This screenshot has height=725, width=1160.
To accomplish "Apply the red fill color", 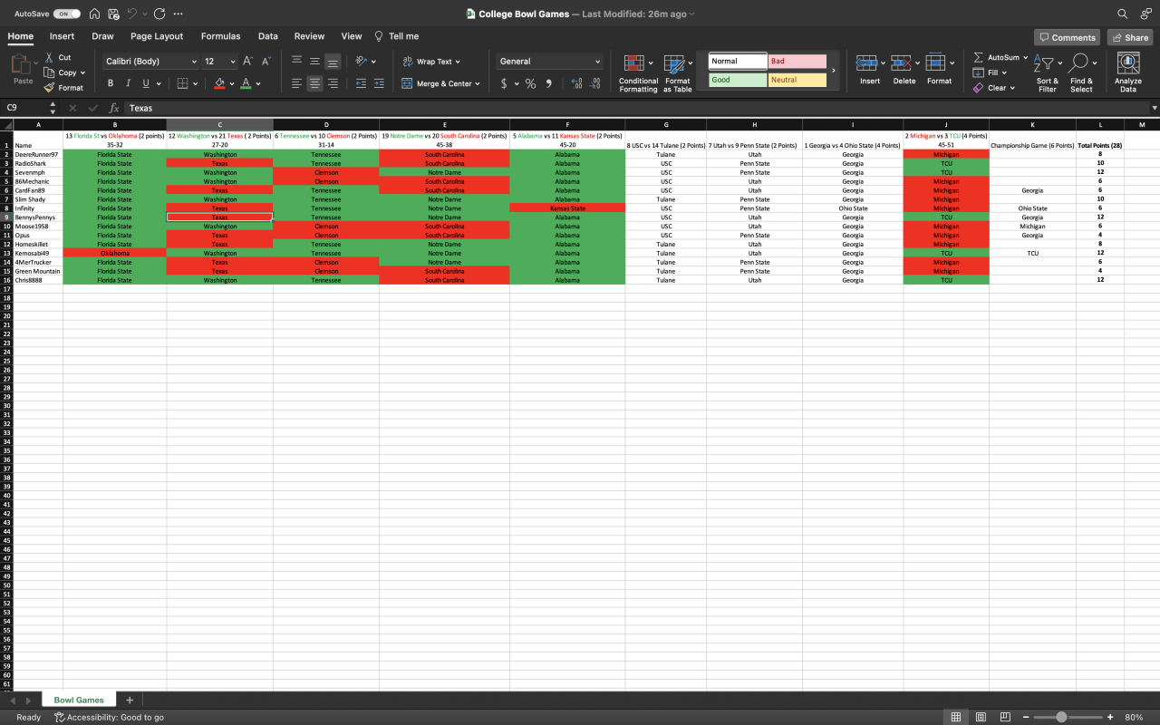I will (x=219, y=83).
